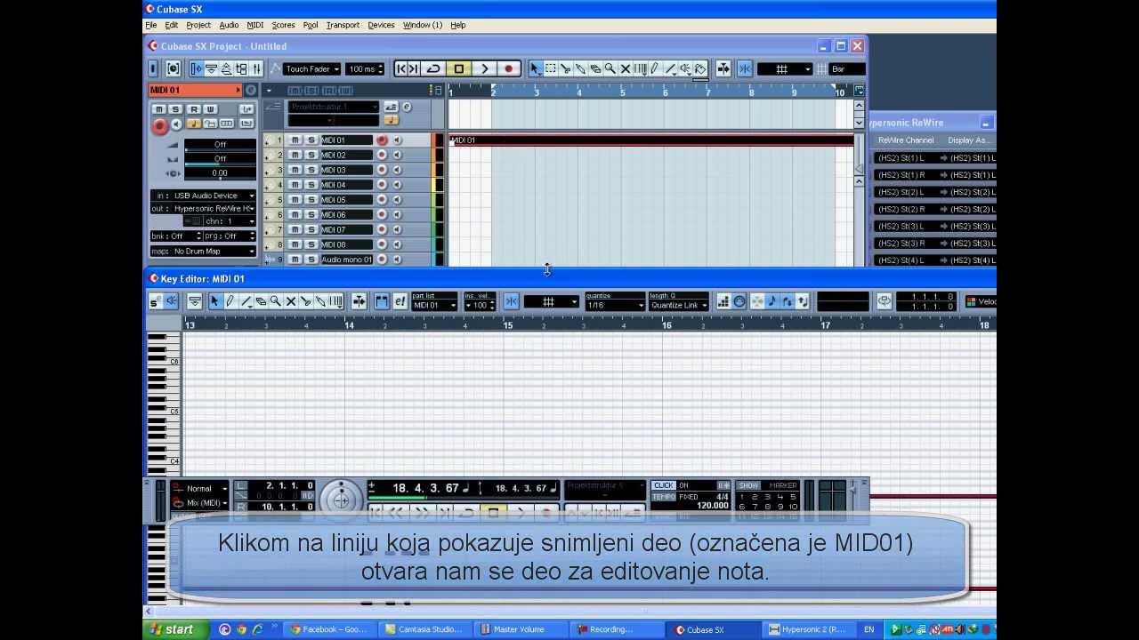This screenshot has width=1139, height=640.
Task: Mute Audio mono 01 track
Action: coord(295,260)
